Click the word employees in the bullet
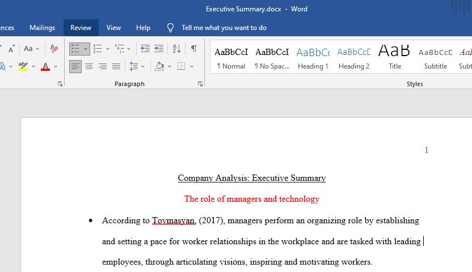The image size is (472, 272). click(x=123, y=262)
